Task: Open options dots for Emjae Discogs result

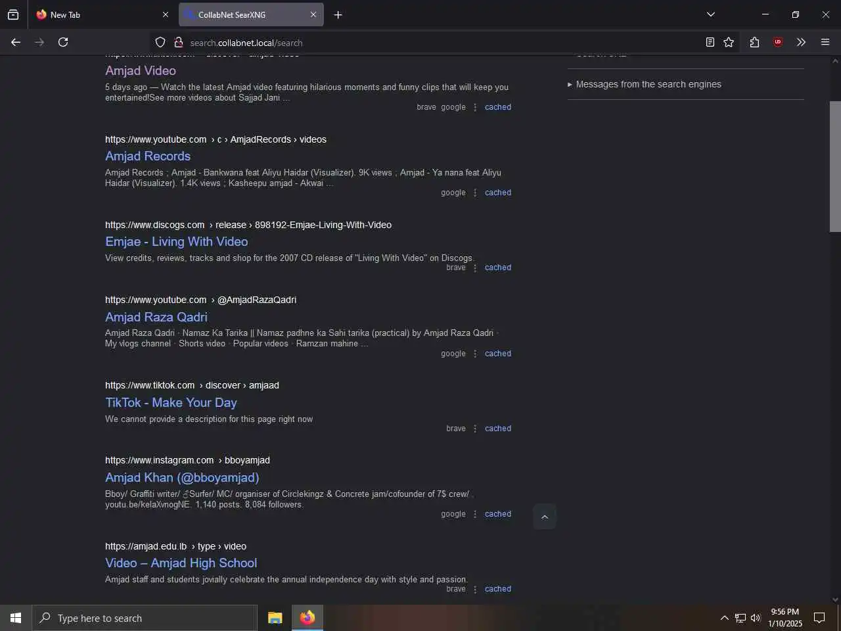Action: [475, 268]
